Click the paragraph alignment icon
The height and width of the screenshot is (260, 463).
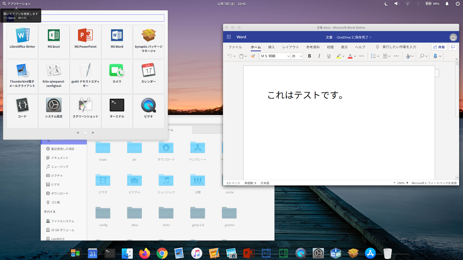point(385,56)
